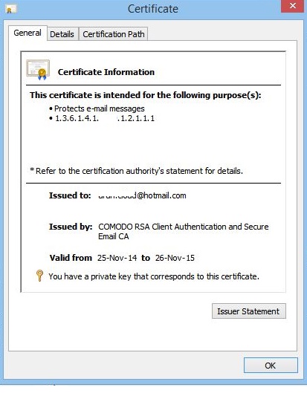
Task: Close the Certificate dialog window
Action: coord(292,6)
